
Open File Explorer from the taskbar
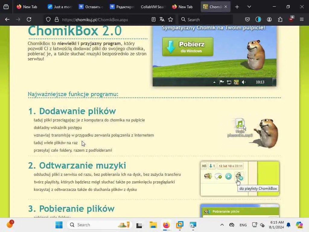tap(153, 225)
